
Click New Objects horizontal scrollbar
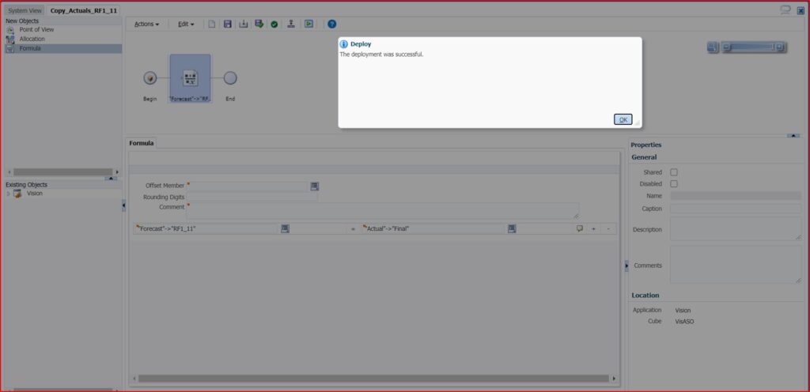(x=63, y=171)
